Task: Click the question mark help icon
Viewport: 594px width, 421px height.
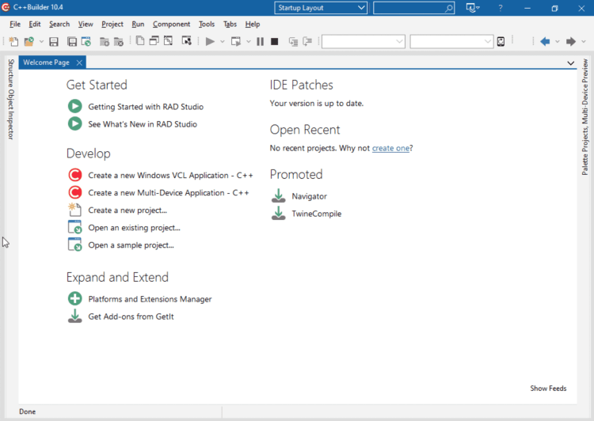Action: click(501, 8)
